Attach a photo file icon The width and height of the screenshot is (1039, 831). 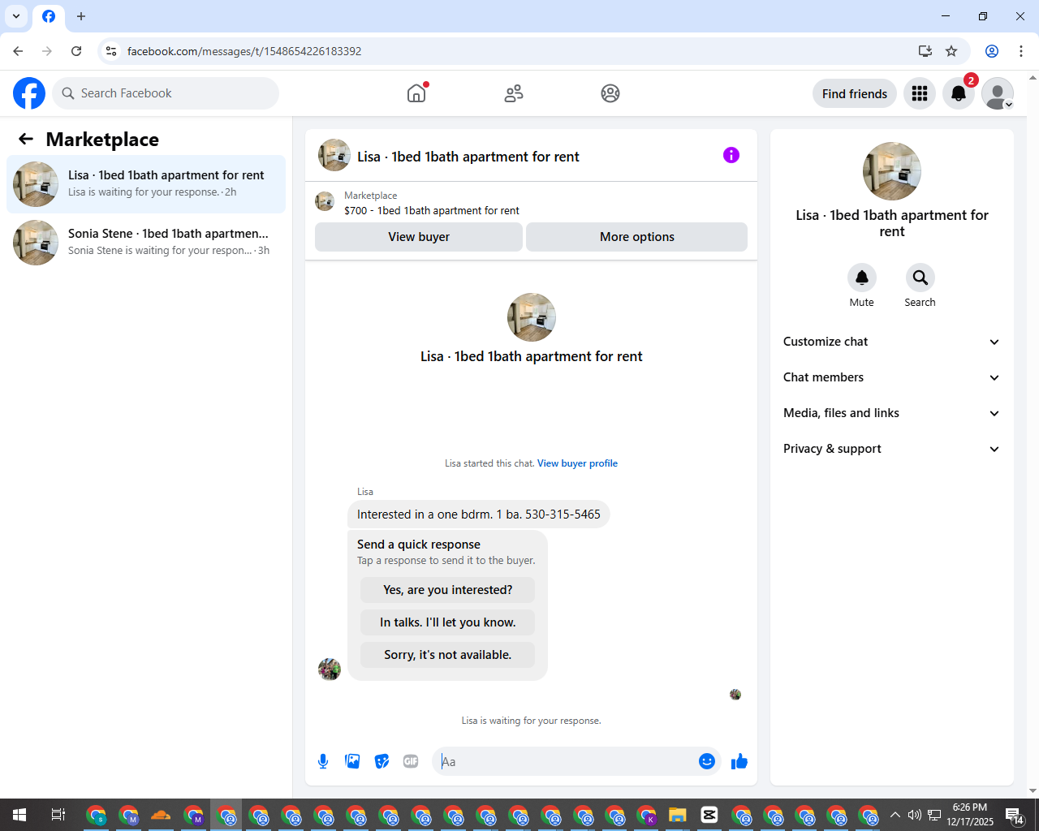(x=352, y=761)
